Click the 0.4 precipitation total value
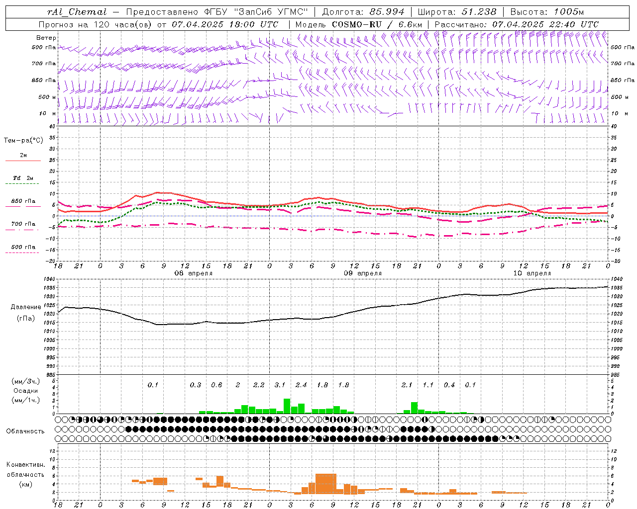The width and height of the screenshot is (637, 509). click(x=449, y=385)
